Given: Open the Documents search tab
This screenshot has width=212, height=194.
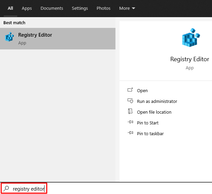Looking at the screenshot, I should (52, 8).
